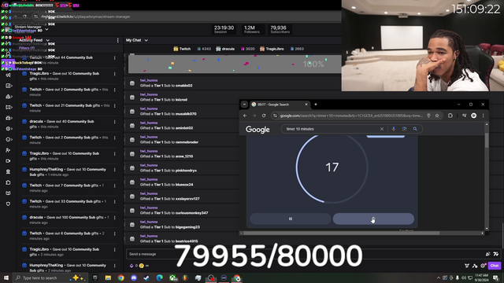The width and height of the screenshot is (504, 283).
Task: Click the blue magnifier search icon
Action: click(415, 129)
